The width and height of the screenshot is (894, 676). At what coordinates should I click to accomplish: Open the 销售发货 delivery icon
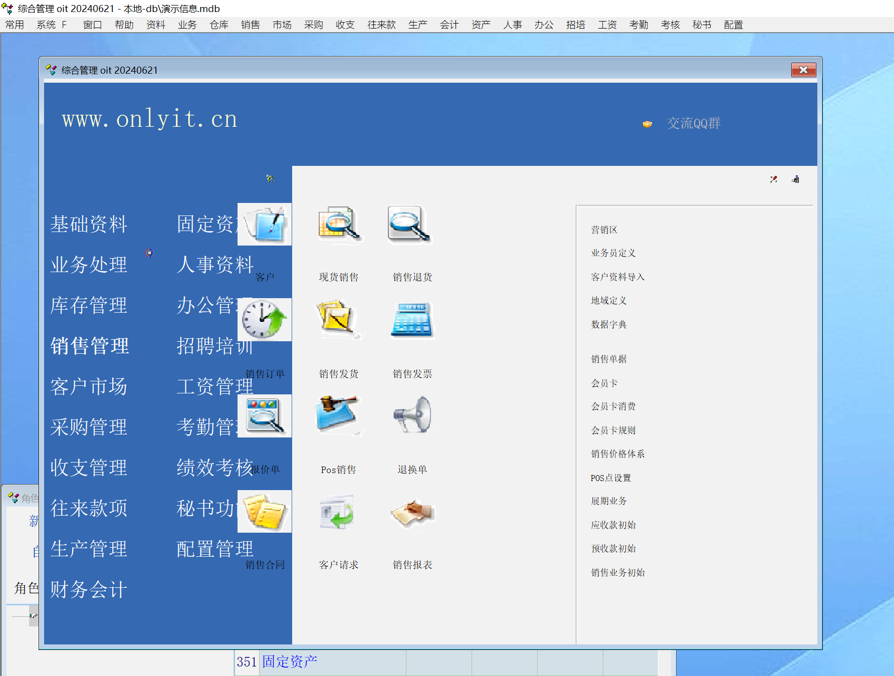(x=339, y=319)
